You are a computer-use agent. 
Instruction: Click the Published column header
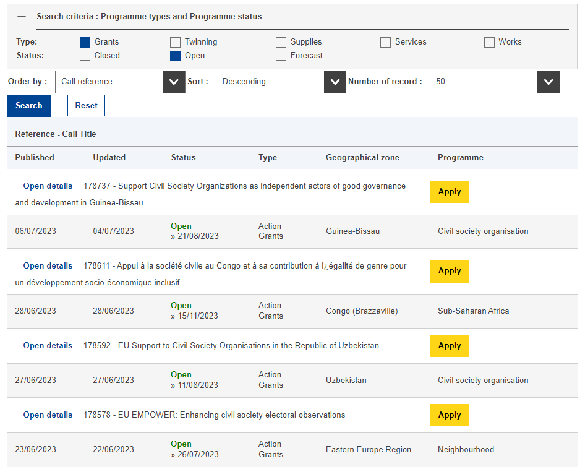click(35, 158)
